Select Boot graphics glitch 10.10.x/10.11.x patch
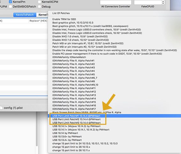This screenshot has height=154, width=181. [115, 26]
